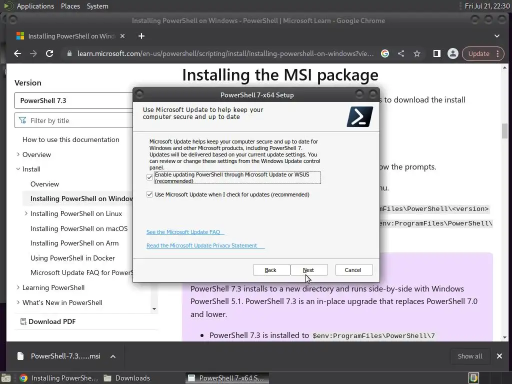Expand Learning PowerShell section
This screenshot has width=512, height=384.
18,287
